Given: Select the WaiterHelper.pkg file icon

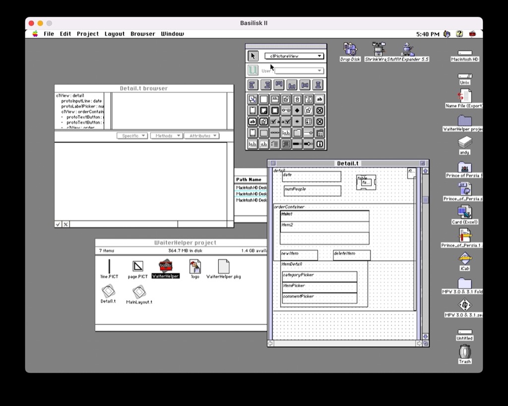Looking at the screenshot, I should tap(223, 267).
